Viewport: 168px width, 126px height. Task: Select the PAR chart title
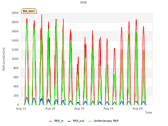click(x=83, y=2)
